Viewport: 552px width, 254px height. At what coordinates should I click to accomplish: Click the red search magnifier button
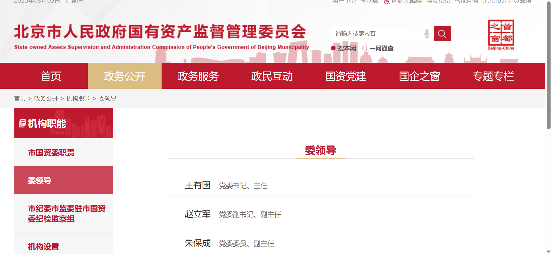[x=442, y=33]
